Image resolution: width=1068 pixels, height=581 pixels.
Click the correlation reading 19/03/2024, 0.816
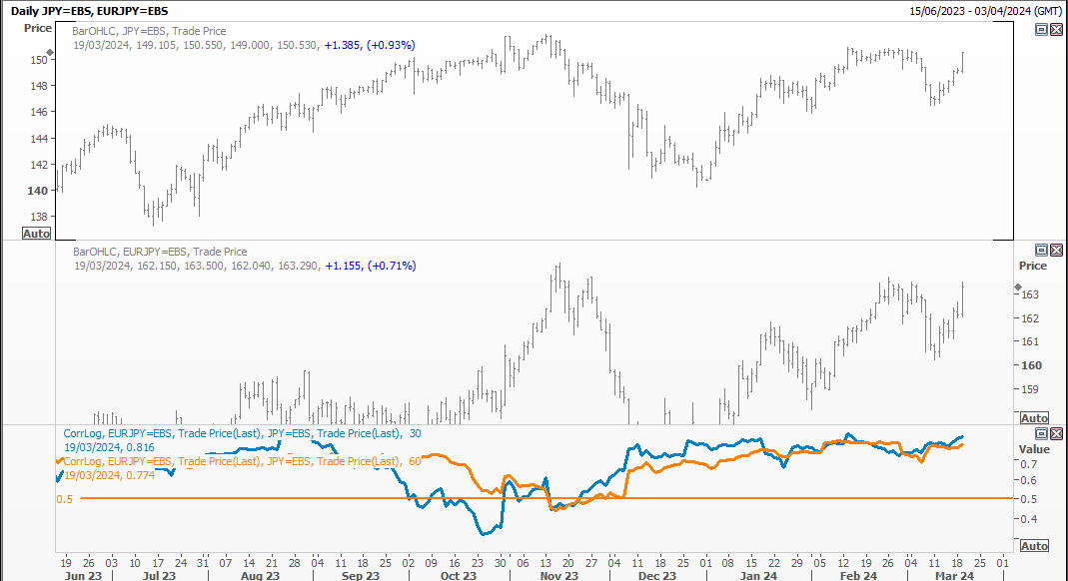109,447
